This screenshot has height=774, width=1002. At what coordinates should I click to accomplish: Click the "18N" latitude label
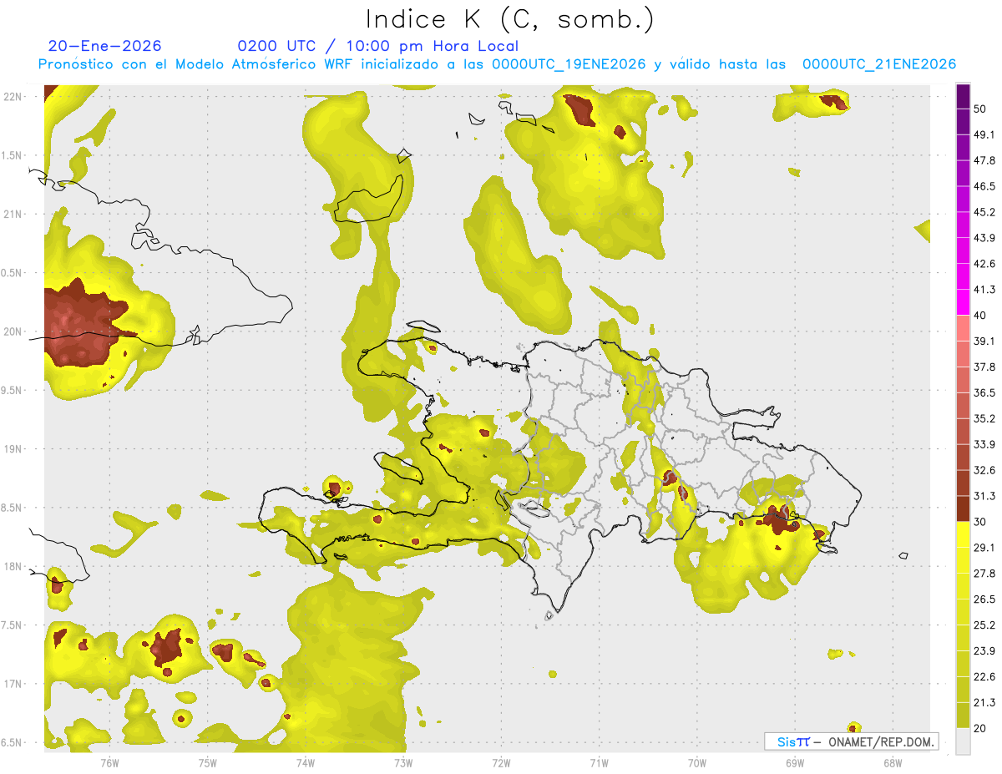[13, 566]
